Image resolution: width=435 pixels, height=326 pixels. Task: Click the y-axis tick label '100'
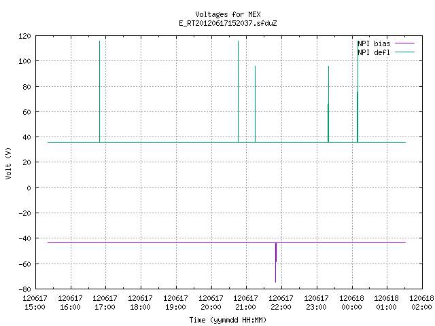tap(24, 61)
